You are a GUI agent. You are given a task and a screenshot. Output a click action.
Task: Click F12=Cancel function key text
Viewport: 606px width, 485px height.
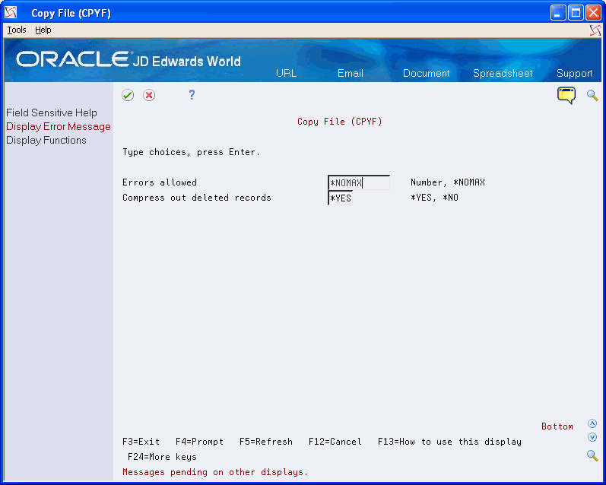pyautogui.click(x=335, y=442)
